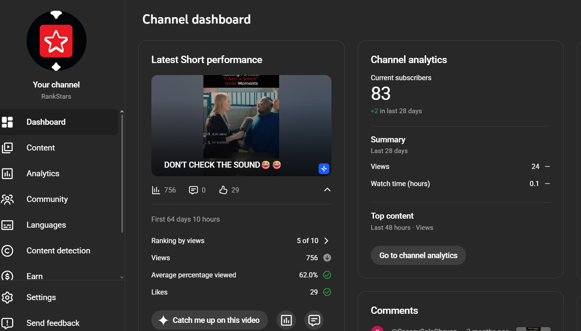
Task: Click the blue badge icon on the Short thumbnail
Action: [x=324, y=169]
